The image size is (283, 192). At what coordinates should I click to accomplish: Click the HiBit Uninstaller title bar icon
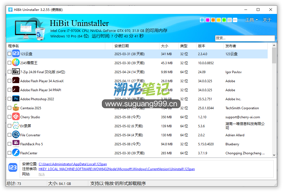(10, 10)
